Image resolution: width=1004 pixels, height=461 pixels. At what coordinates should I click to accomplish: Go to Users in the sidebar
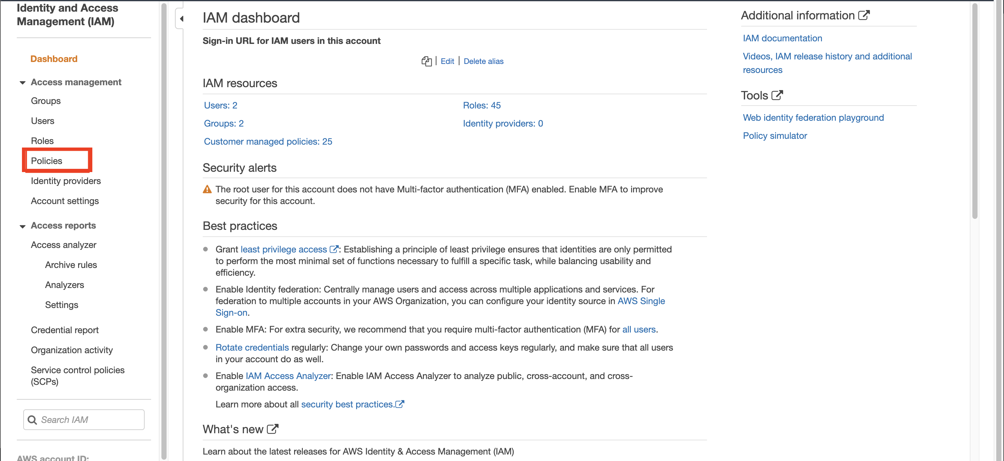point(43,121)
